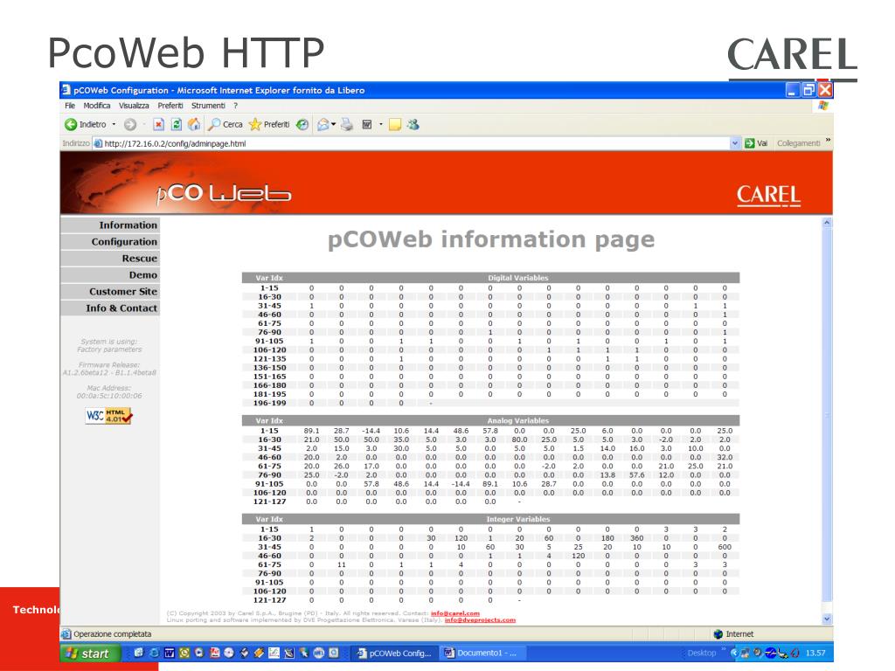Expand the Collegamenti links chevron

pyautogui.click(x=828, y=141)
